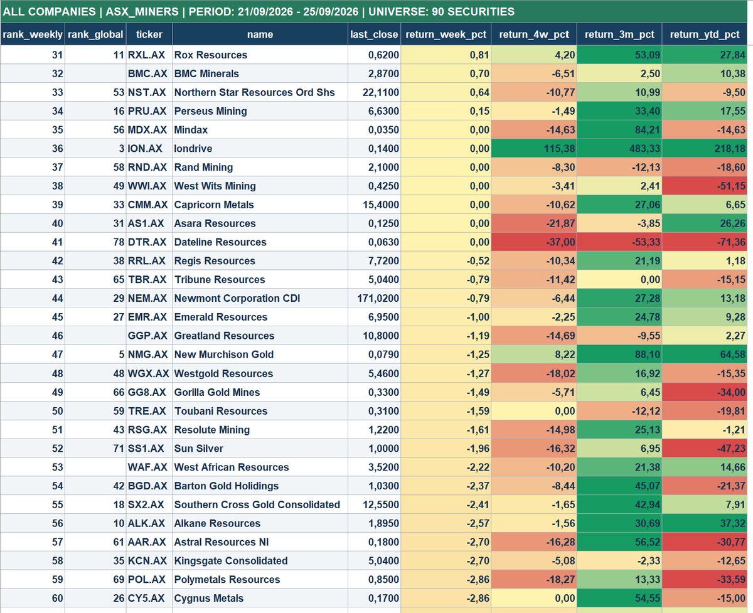Select Northern Star last close 22,1100
Image resolution: width=753 pixels, height=613 pixels.
click(374, 92)
